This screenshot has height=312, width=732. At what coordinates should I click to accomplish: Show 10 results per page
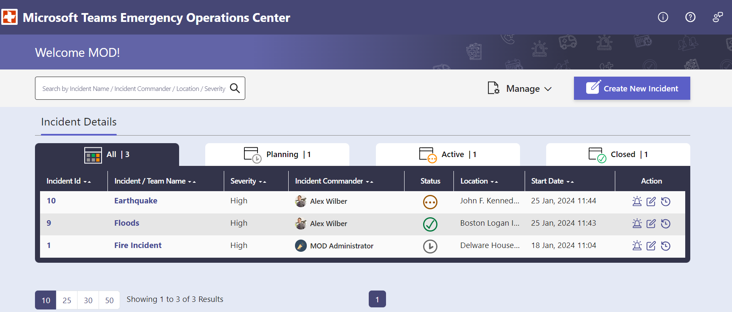(46, 300)
